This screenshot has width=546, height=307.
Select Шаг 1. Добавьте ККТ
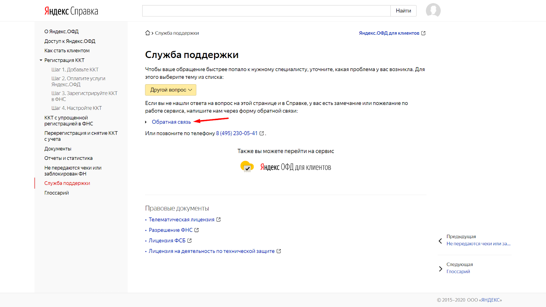click(75, 70)
